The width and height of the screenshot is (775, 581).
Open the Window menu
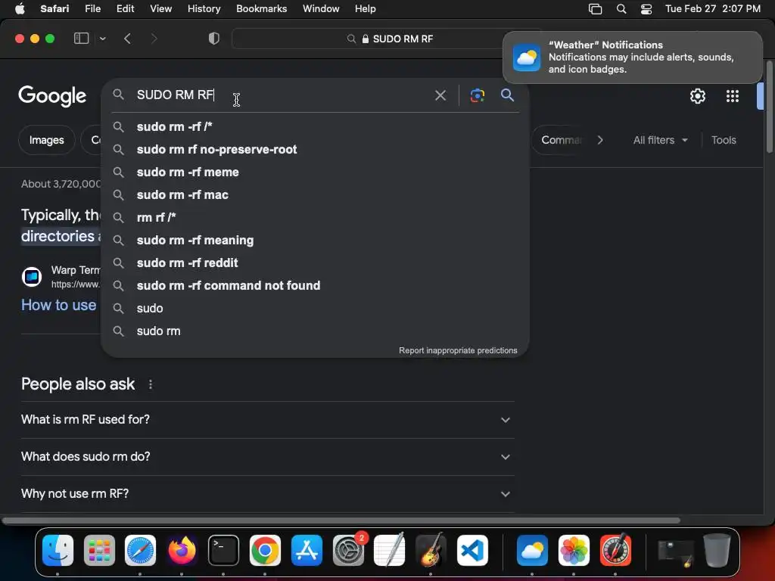pos(321,9)
